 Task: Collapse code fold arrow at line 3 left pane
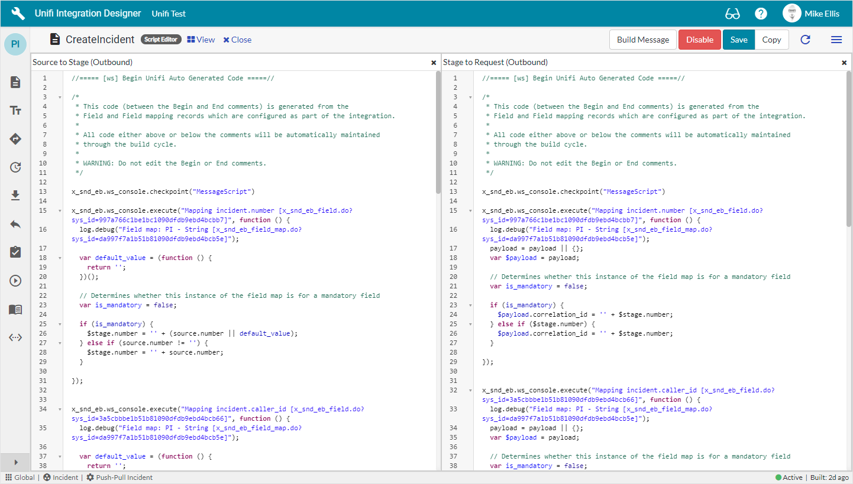59,97
